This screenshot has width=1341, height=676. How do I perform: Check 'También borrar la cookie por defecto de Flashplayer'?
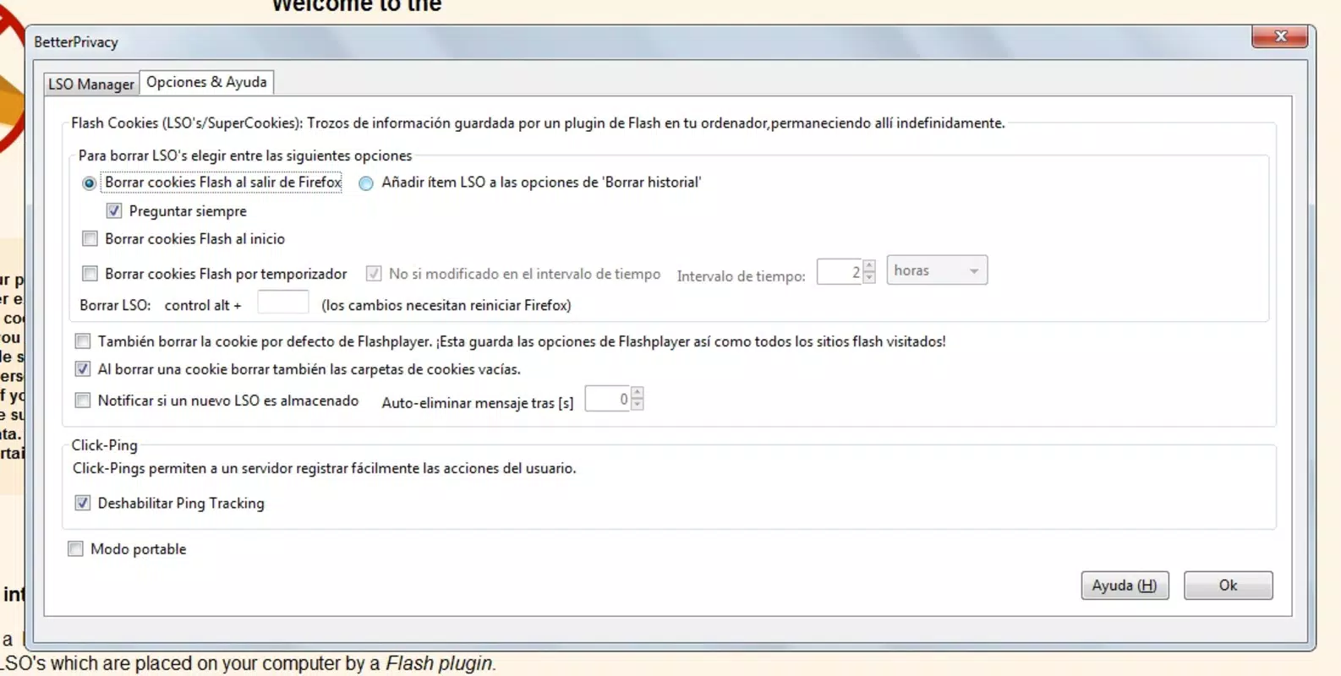point(83,341)
